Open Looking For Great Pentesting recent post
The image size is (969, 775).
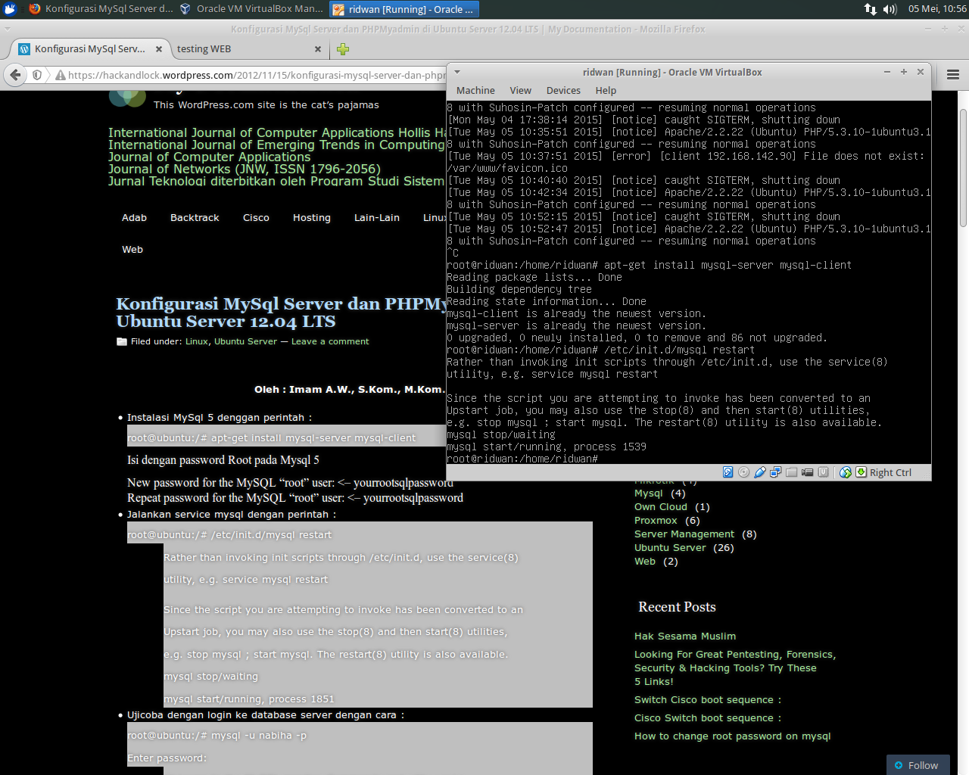(x=735, y=668)
